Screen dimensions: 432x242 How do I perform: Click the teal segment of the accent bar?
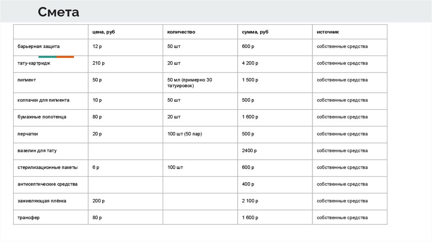(47, 56)
